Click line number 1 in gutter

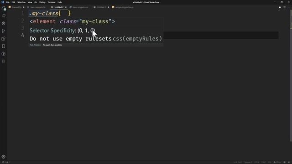(x=23, y=13)
